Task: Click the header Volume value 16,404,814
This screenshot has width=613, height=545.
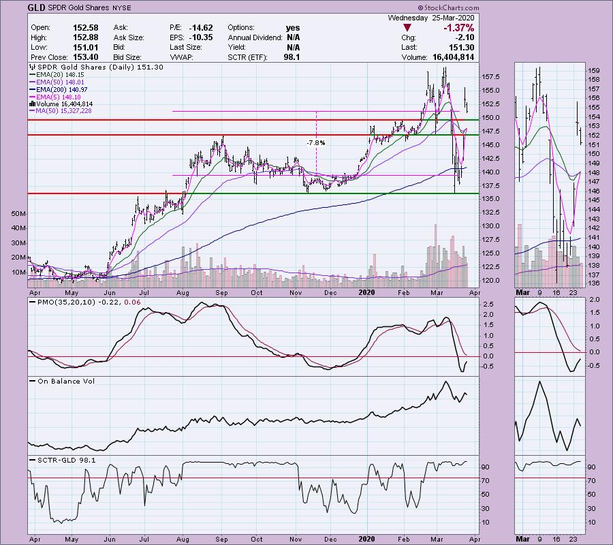Action: coord(453,57)
